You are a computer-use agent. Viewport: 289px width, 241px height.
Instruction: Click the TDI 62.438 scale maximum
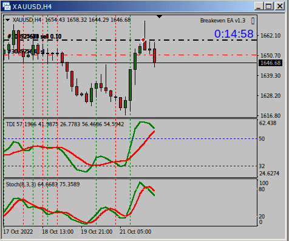[268, 123]
